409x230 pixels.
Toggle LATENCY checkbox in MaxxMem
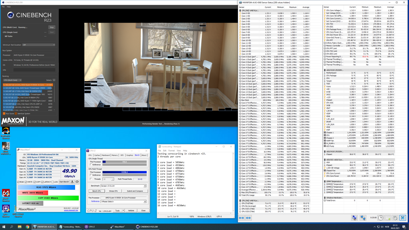[x=42, y=182]
